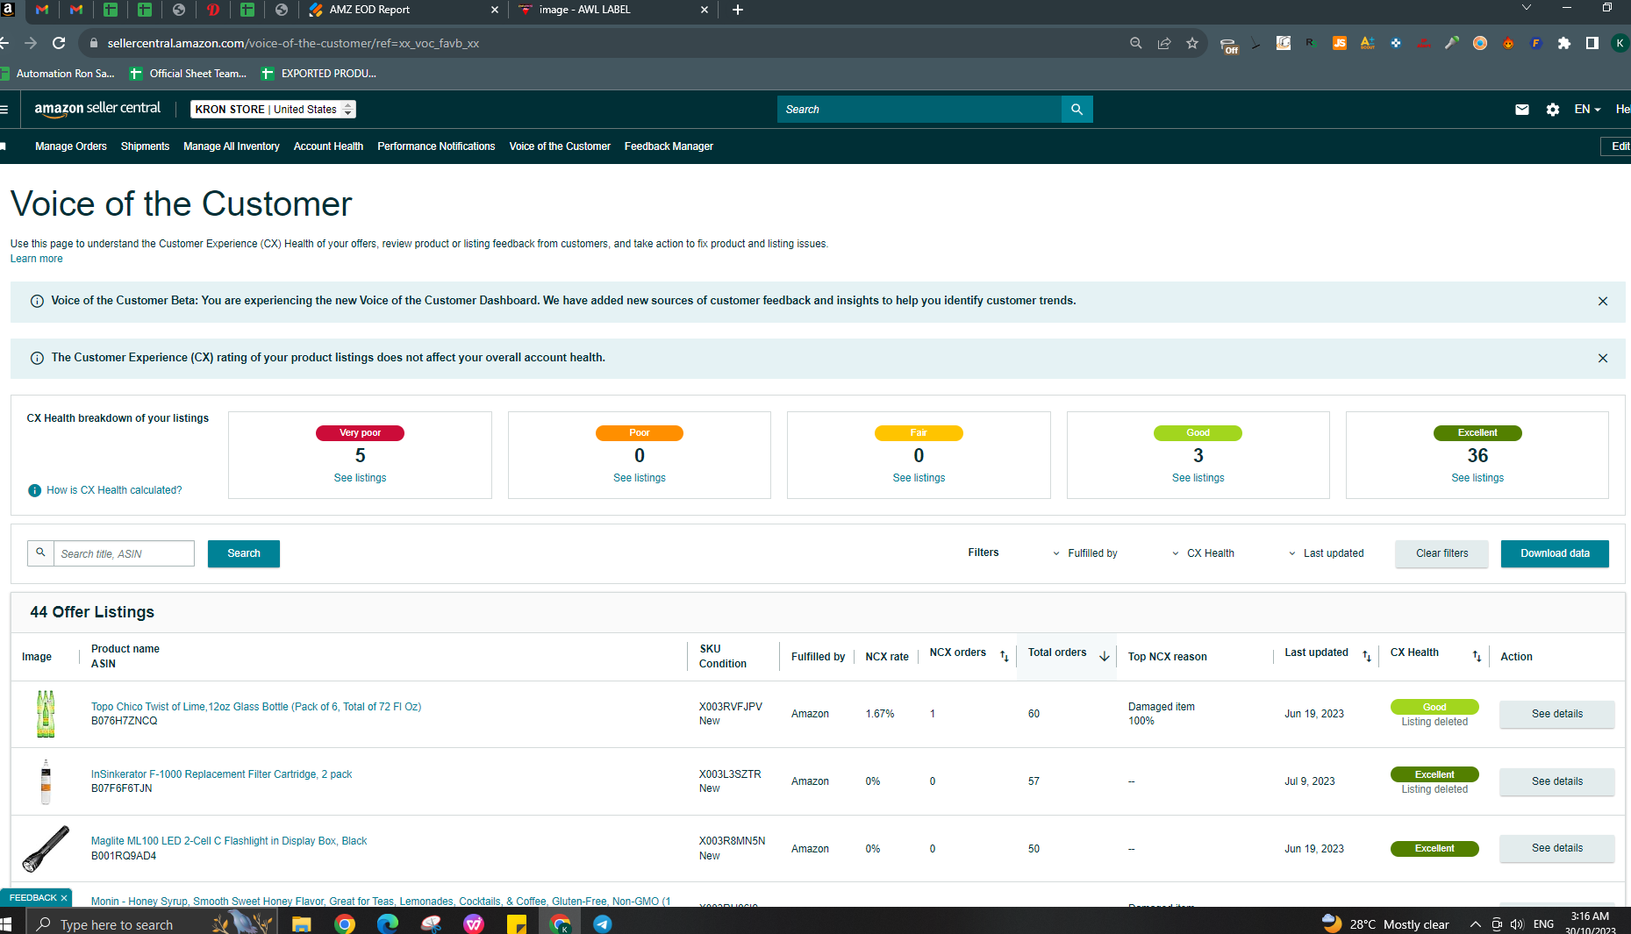Click the info icon beside CX Health calculated

(x=34, y=491)
